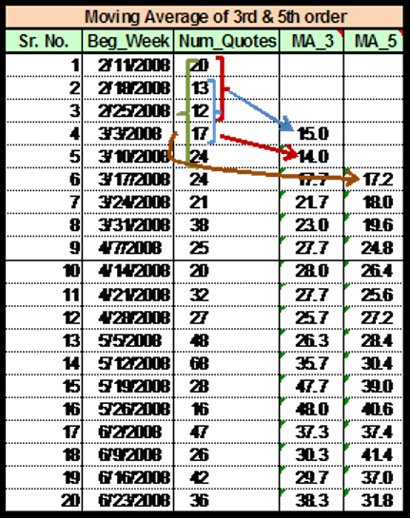The height and width of the screenshot is (519, 411).
Task: Click MA_5 value '30.4' in row 14
Action: click(374, 363)
